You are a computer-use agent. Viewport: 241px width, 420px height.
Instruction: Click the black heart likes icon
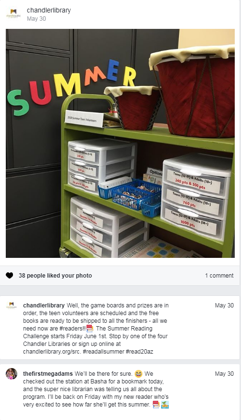tap(9, 275)
